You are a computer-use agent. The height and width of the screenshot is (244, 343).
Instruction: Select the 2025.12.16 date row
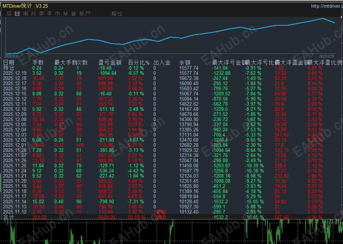pos(15,89)
